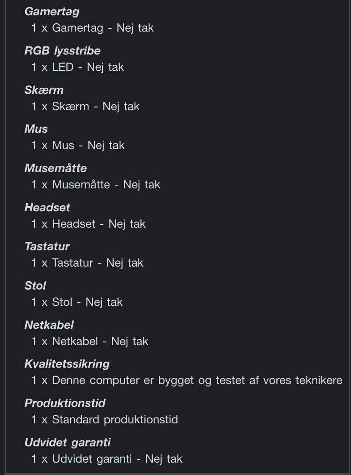Click the Gamertag section heading
This screenshot has width=351, height=475.
52,11
